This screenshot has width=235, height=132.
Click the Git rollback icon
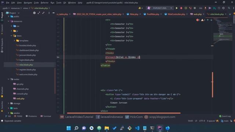coord(223,8)
